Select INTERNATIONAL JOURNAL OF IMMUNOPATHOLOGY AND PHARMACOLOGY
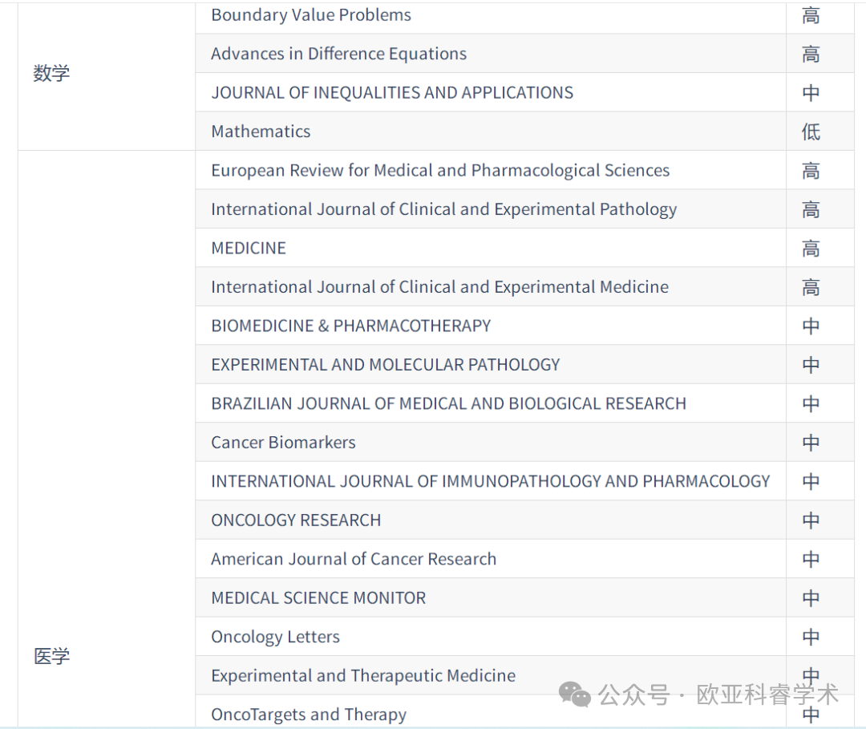The width and height of the screenshot is (866, 729). [x=491, y=481]
